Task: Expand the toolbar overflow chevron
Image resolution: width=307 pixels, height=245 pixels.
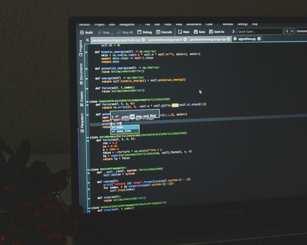Action: pos(233,31)
